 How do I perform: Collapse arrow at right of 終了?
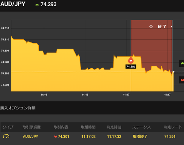pos(171,27)
